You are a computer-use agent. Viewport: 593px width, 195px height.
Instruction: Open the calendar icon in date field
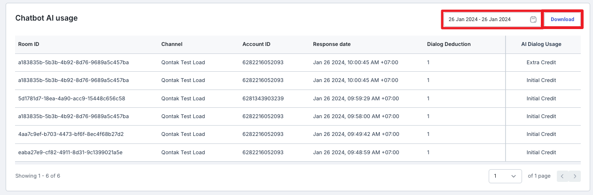(533, 19)
